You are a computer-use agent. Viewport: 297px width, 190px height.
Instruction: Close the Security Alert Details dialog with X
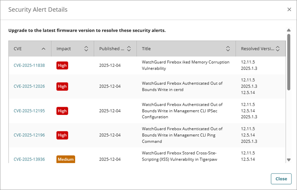pyautogui.click(x=289, y=9)
